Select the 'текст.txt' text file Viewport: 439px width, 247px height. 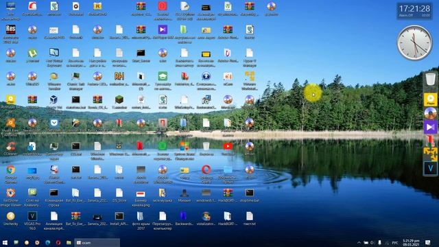coord(249,216)
